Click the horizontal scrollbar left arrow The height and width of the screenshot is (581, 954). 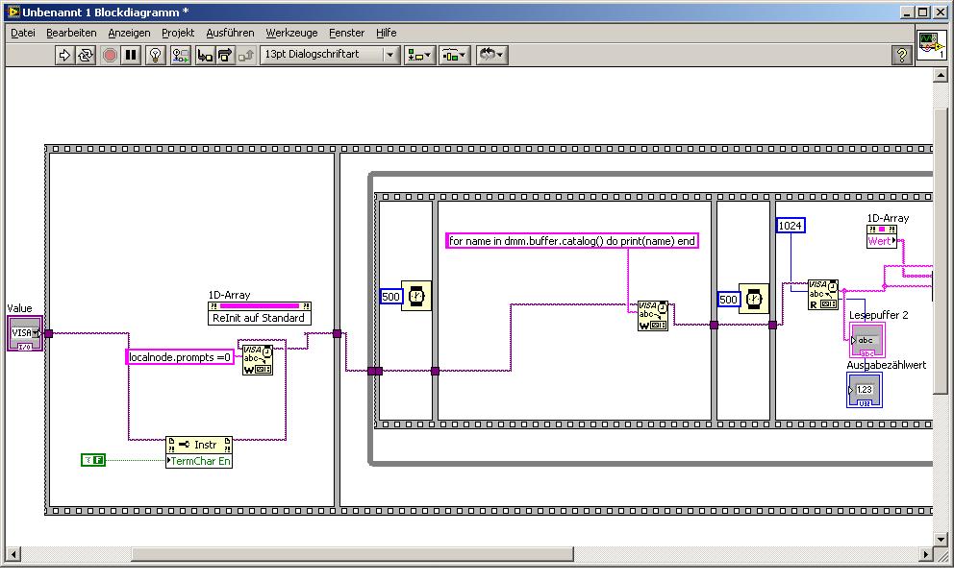13,554
